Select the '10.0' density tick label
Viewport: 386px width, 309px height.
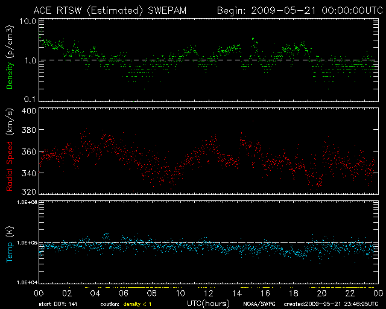28,21
